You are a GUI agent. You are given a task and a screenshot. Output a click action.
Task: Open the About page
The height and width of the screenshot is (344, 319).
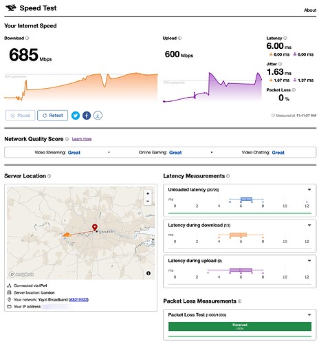(310, 10)
